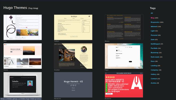The image size is (176, 100).
Task: Filter themes by the Multilingual tag
Action: [155, 44]
